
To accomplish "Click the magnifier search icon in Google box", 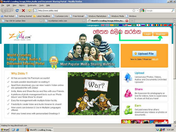I will (173, 11).
